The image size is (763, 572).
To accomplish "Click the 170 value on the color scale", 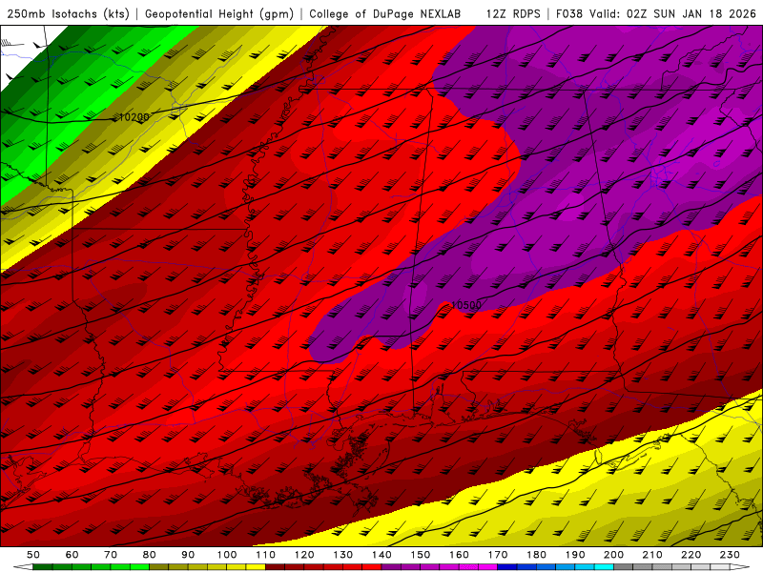I will coord(498,555).
